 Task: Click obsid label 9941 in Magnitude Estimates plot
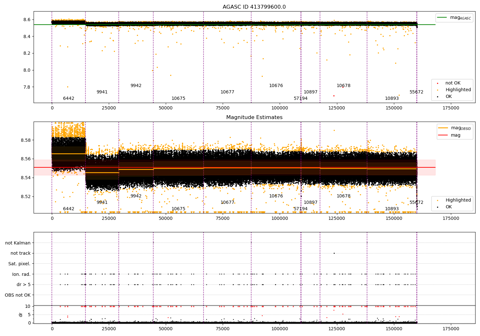tap(102, 203)
